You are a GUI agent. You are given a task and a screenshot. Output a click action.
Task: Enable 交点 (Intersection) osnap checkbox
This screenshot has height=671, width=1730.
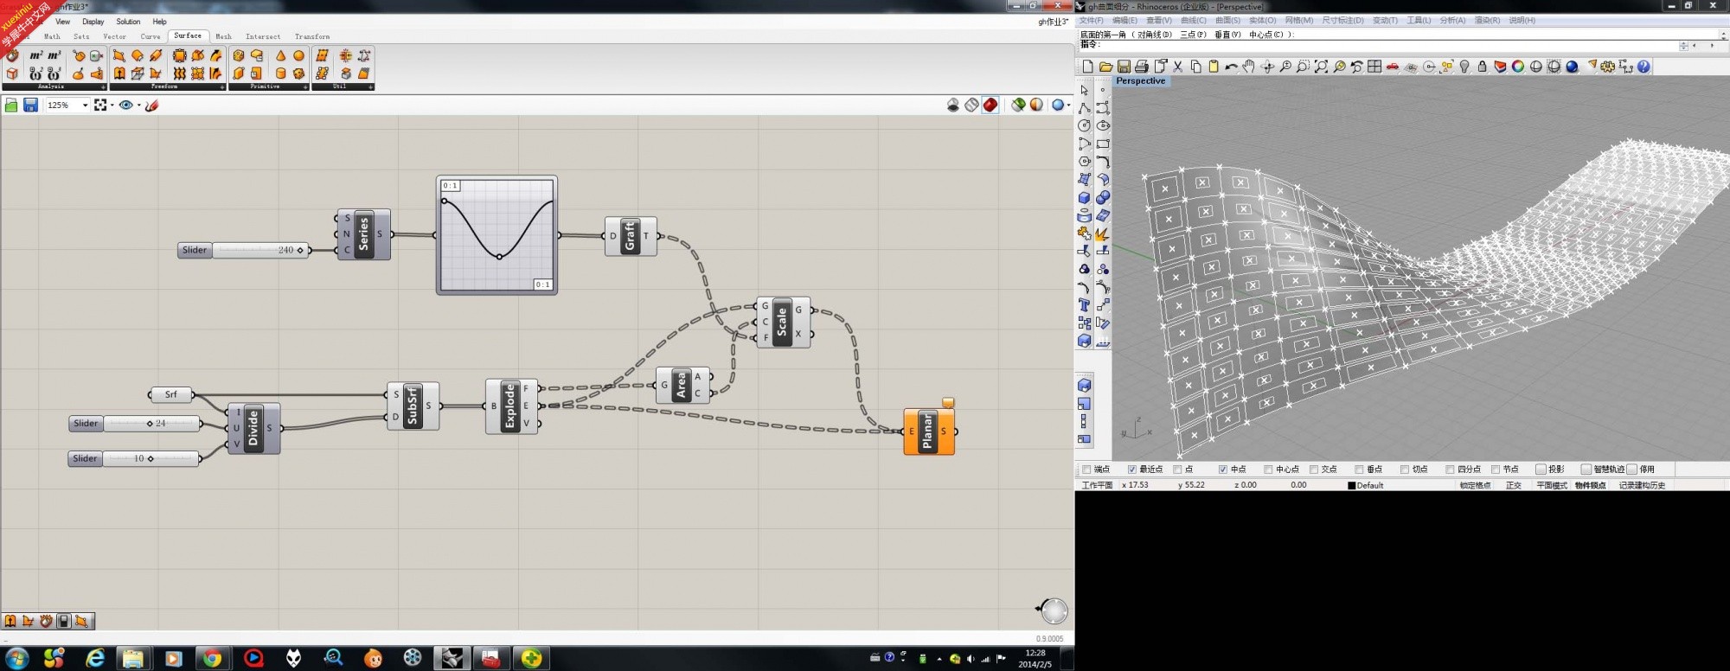pyautogui.click(x=1314, y=470)
